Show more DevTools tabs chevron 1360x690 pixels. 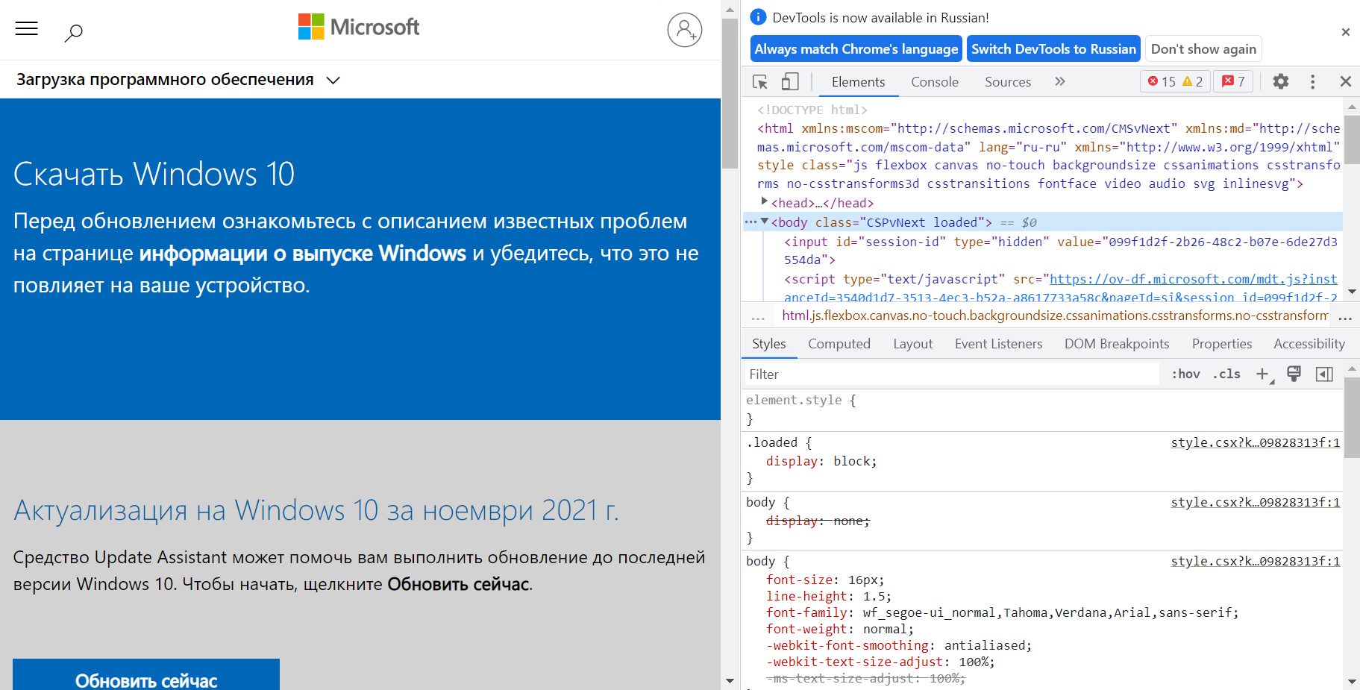click(1059, 81)
